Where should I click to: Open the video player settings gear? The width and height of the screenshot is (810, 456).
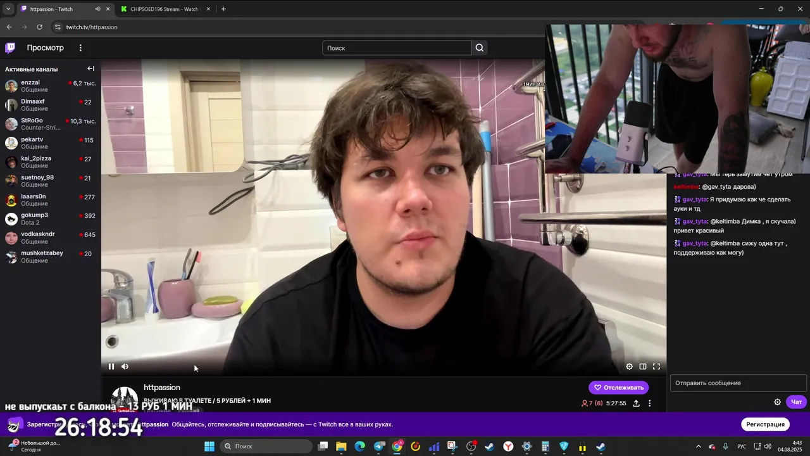[x=629, y=366]
